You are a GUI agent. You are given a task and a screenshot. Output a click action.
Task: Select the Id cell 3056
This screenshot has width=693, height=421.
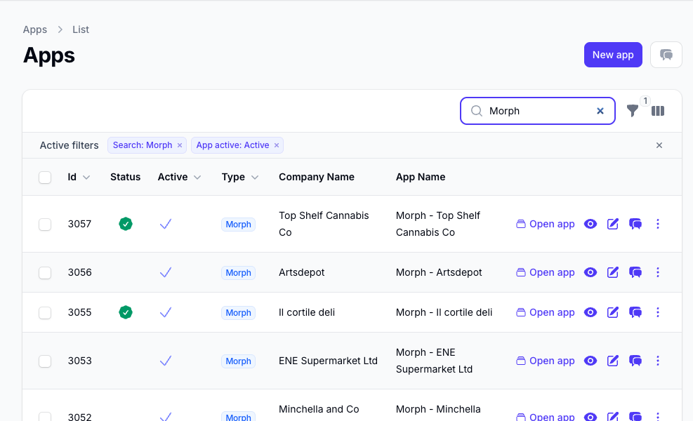pyautogui.click(x=79, y=272)
